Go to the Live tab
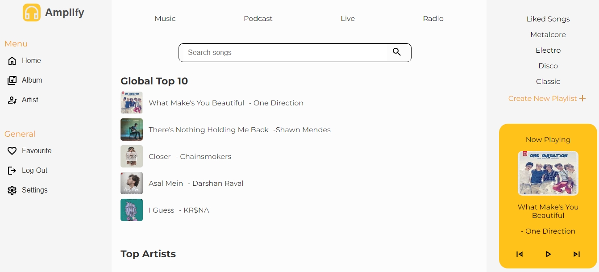599x272 pixels. point(348,19)
